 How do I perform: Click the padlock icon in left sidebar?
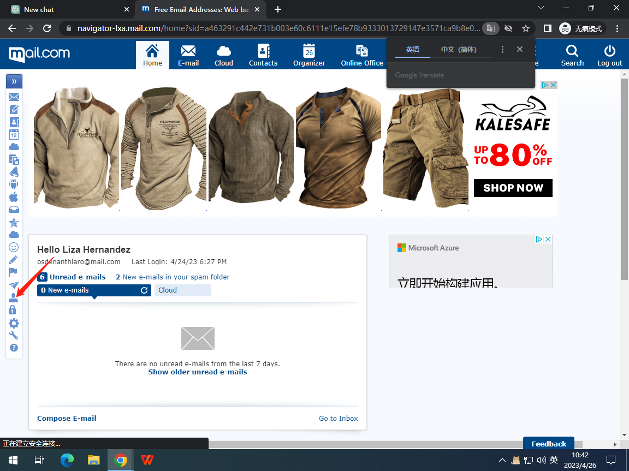tap(14, 311)
